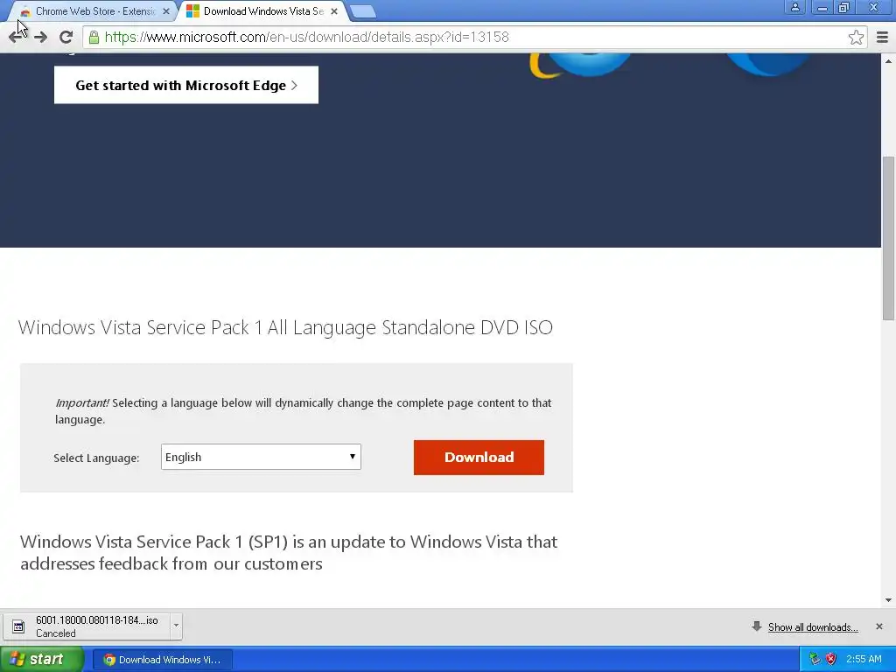Click Show all downloads link

point(813,627)
